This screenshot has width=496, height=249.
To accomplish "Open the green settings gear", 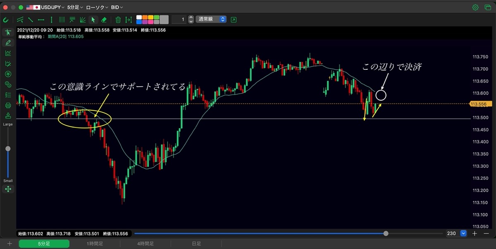I will (475, 7).
